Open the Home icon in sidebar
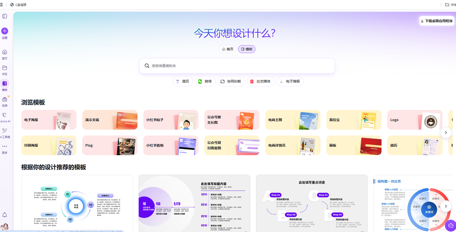Screen dimensions: 456x232 4,52
